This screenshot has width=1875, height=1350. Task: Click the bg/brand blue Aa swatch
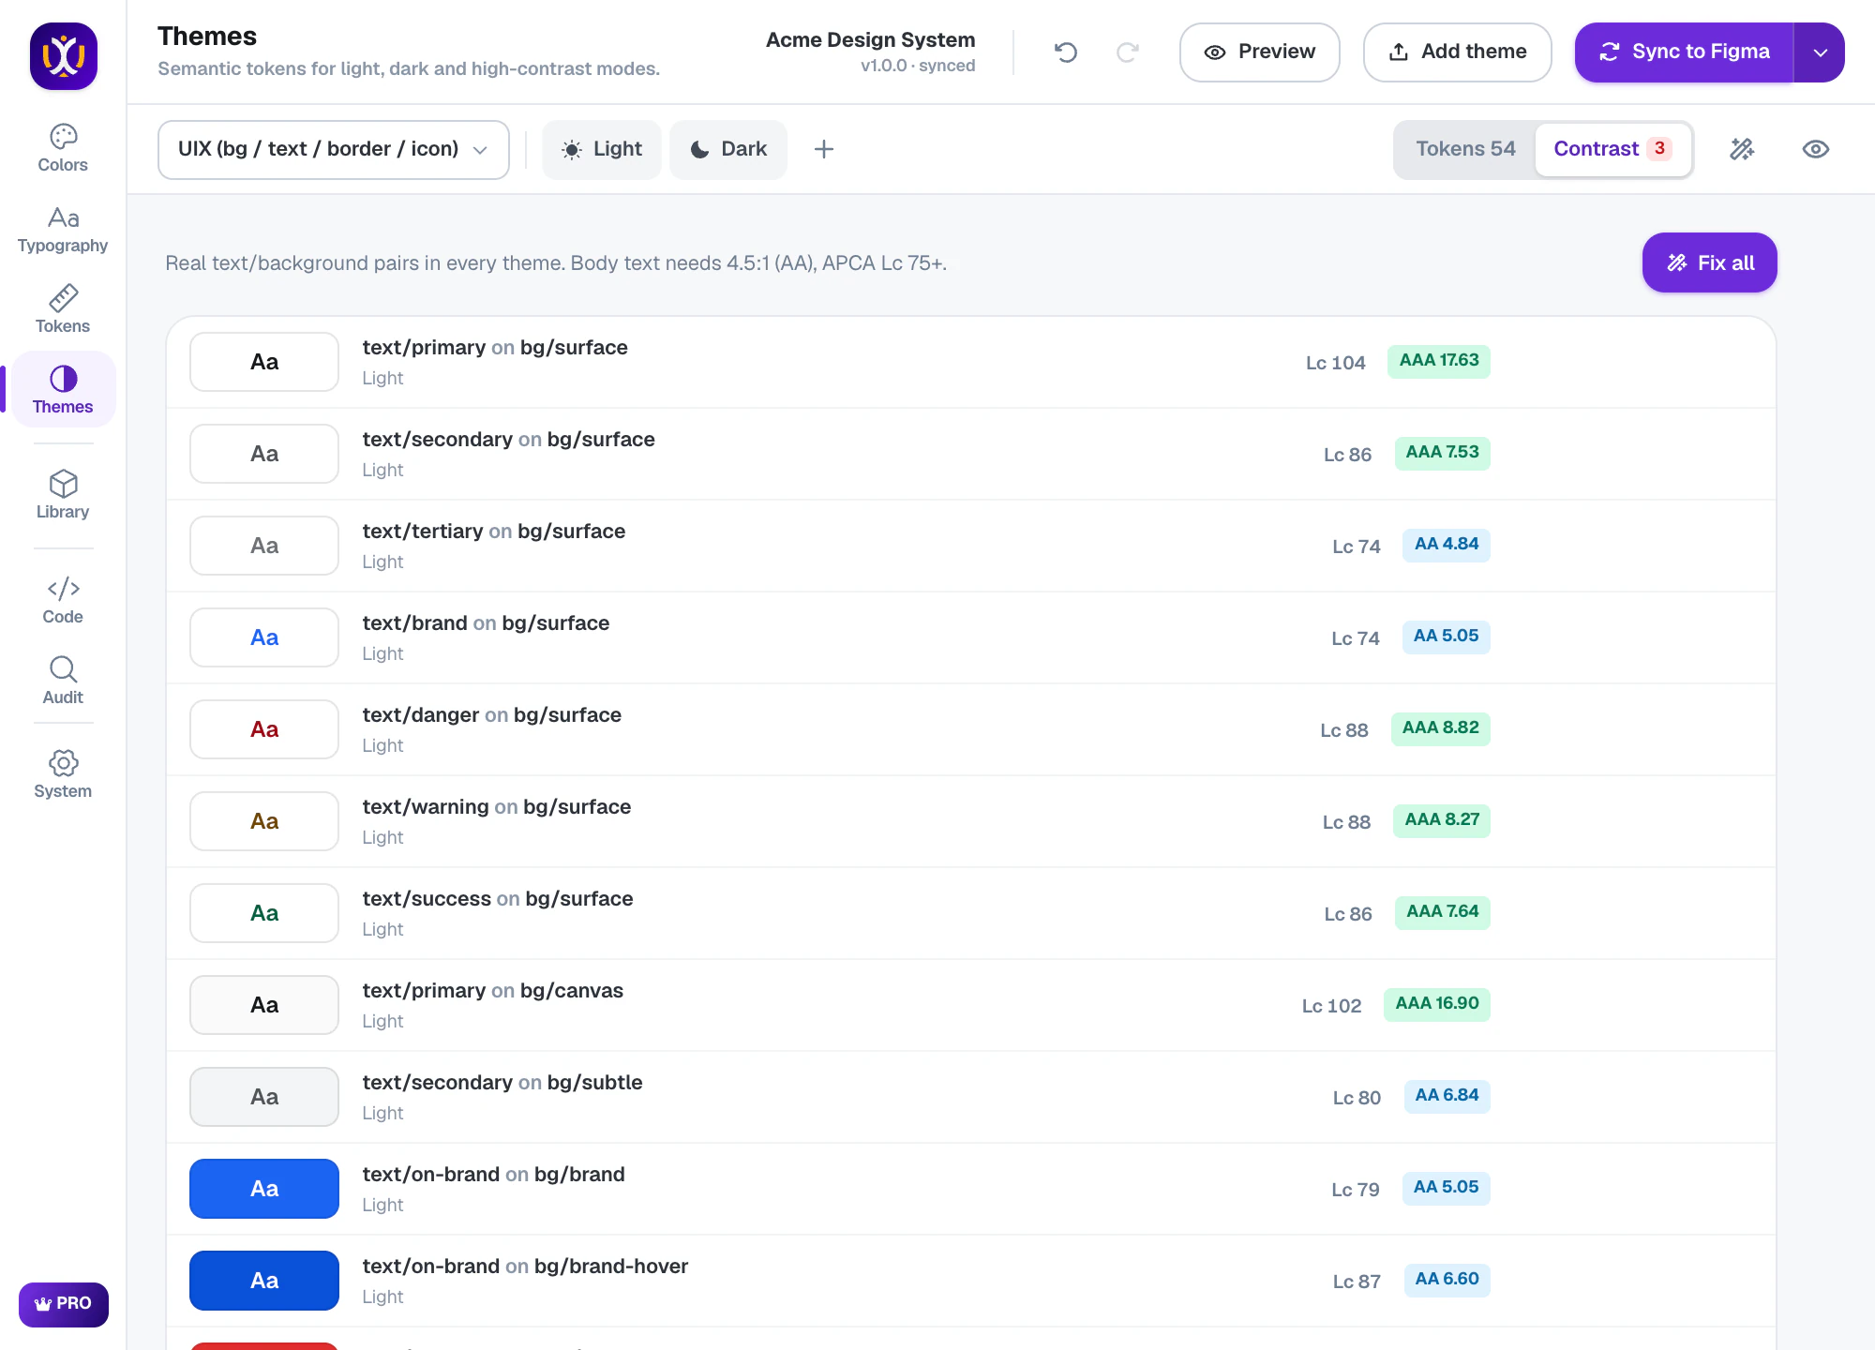pos(264,1189)
